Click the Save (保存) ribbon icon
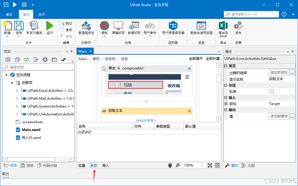The width and height of the screenshot is (298, 186). (x=19, y=26)
